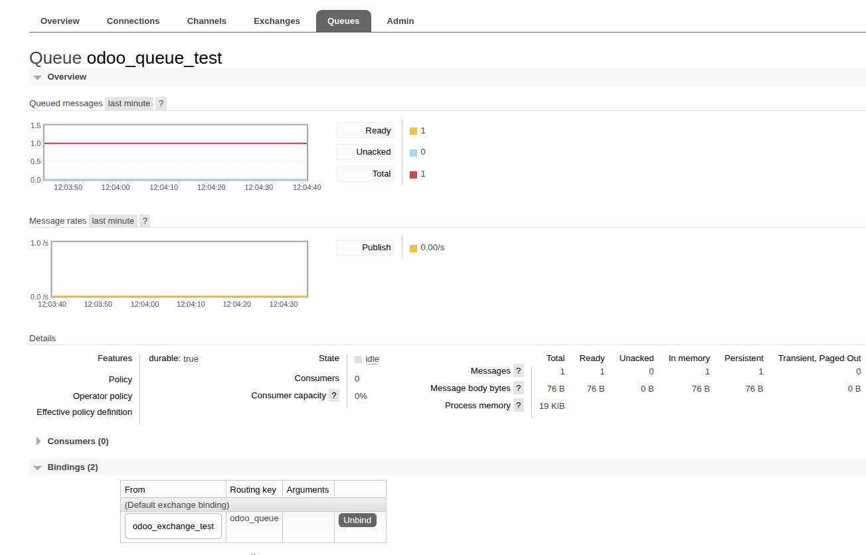Click the durable: true feature text
This screenshot has width=866, height=555.
click(x=173, y=358)
